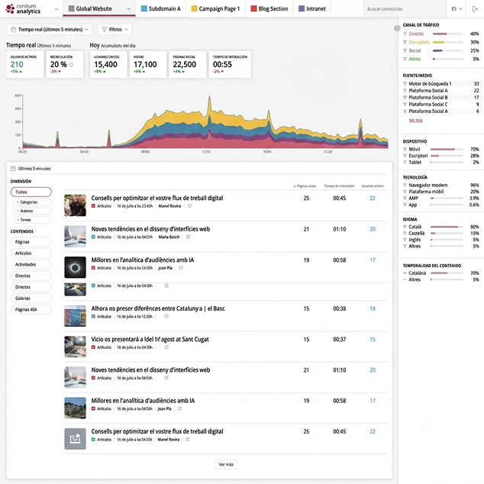484x484 pixels.
Task: Click Ver más button below article list
Action: pyautogui.click(x=226, y=464)
